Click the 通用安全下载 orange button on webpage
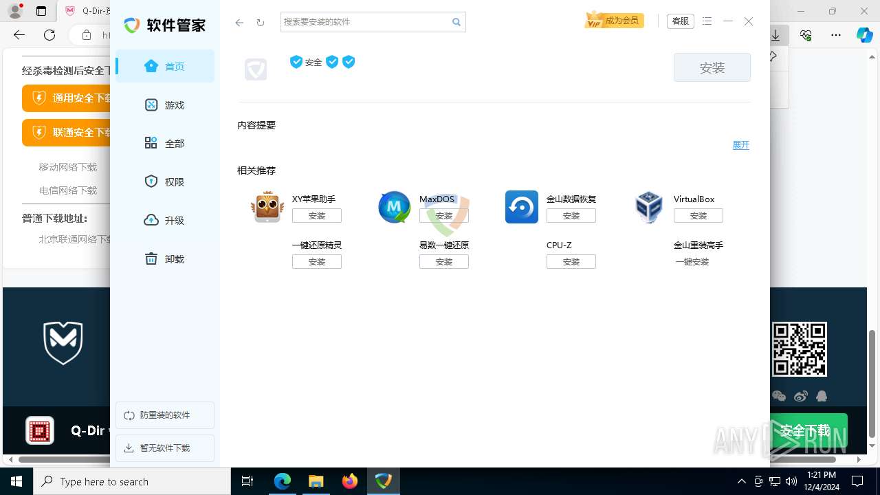The width and height of the screenshot is (880, 495). [x=67, y=98]
